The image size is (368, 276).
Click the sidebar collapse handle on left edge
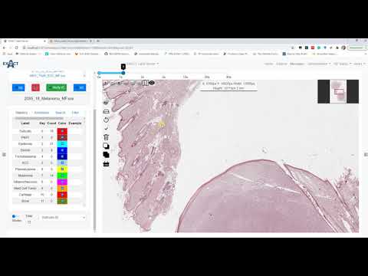tap(4, 155)
